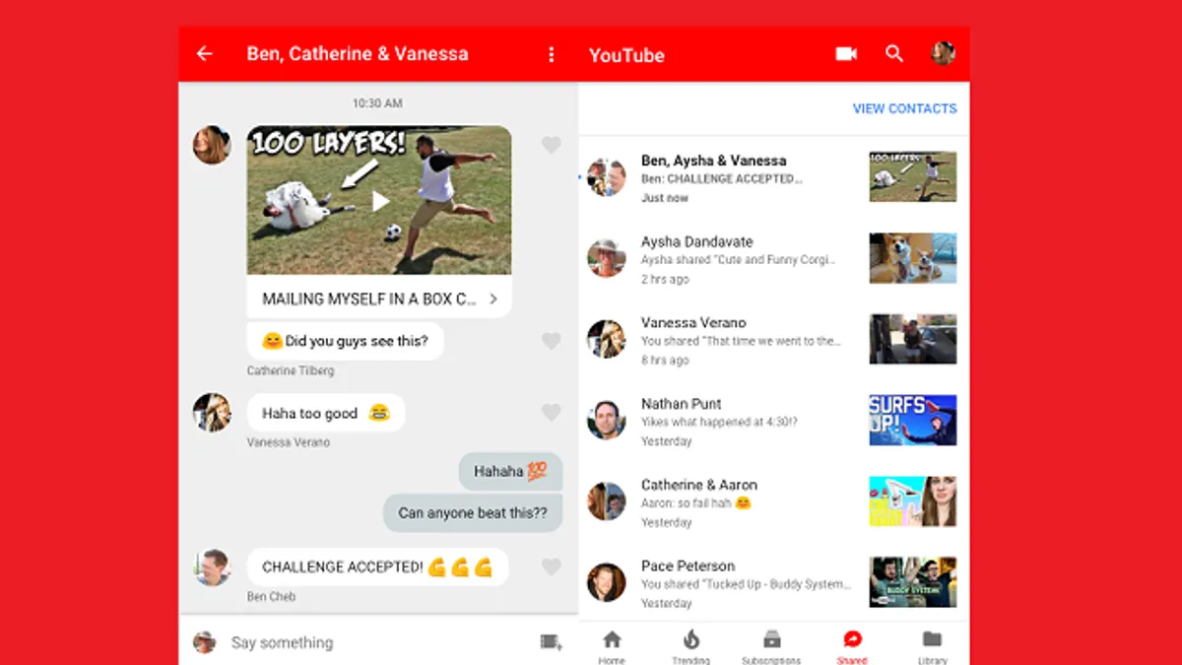Open the 100 Layers thumbnail in shared list
1182x665 pixels.
click(x=913, y=177)
